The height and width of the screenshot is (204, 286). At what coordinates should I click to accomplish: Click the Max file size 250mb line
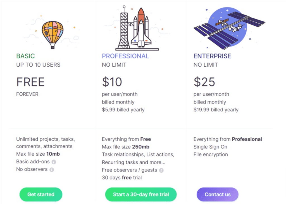click(x=126, y=147)
